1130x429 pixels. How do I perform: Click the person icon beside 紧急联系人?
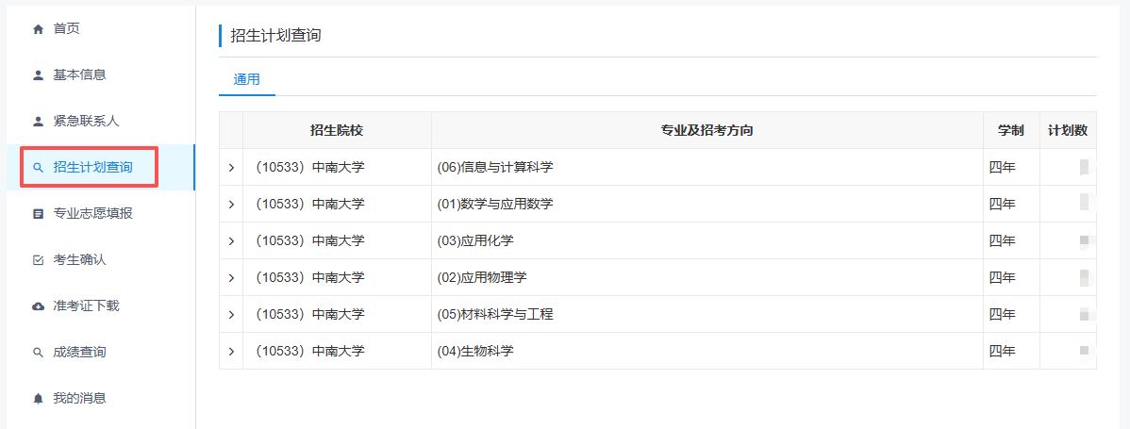[38, 122]
